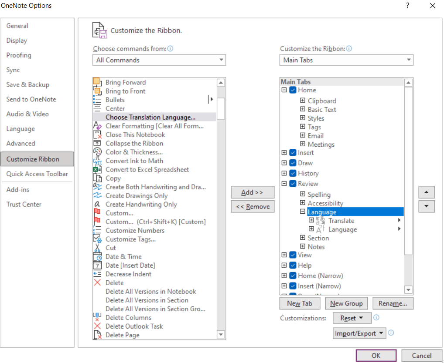Click the Convert to Excel Spreadsheet icon
The width and height of the screenshot is (444, 363).
pos(97,169)
